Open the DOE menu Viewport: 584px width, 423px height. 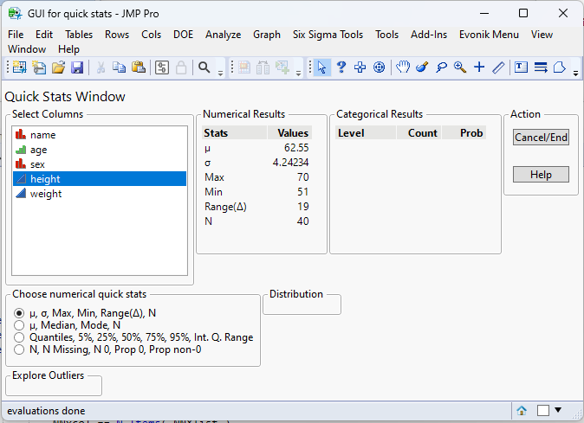[183, 35]
